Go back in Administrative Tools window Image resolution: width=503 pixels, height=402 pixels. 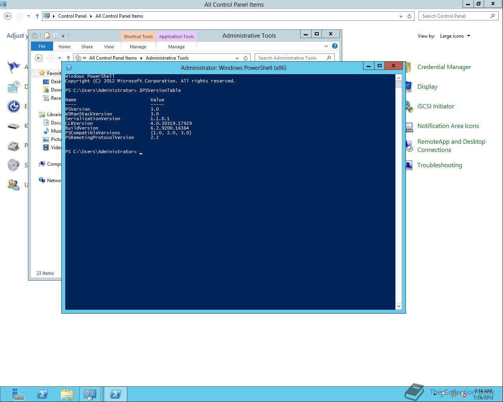point(39,58)
